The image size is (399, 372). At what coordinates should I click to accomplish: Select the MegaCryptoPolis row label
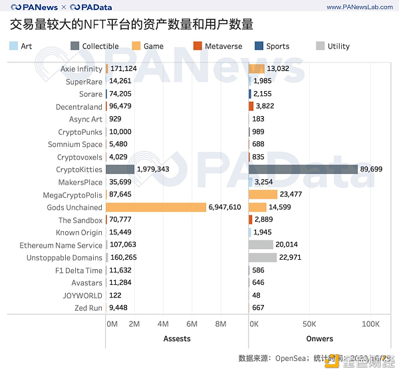[x=72, y=195]
